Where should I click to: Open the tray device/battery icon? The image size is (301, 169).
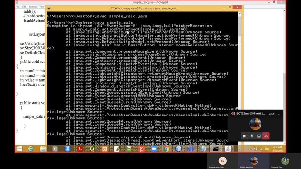pyautogui.click(x=255, y=149)
